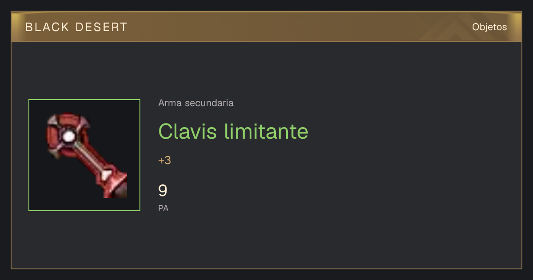This screenshot has width=533, height=280.
Task: Click the silver spike on the clavis shaft
Action: pyautogui.click(x=105, y=175)
